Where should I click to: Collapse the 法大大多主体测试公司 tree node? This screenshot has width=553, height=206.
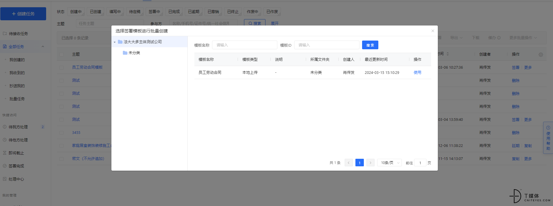point(115,42)
